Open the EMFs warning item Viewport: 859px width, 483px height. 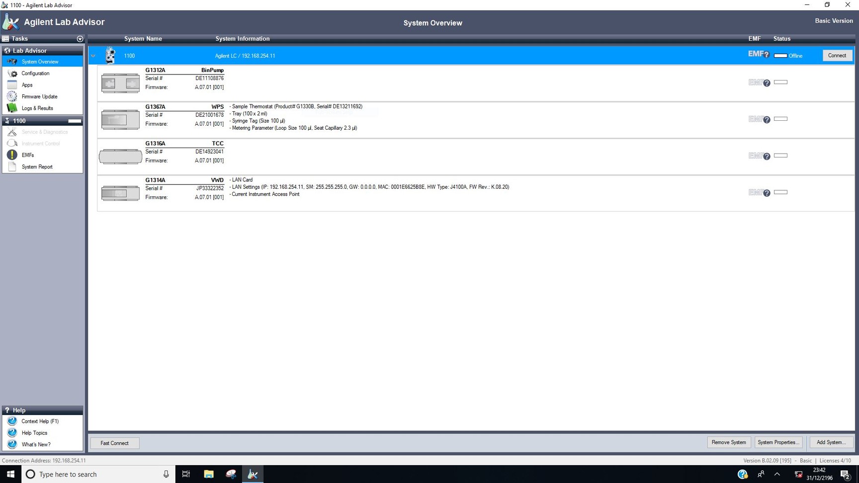pyautogui.click(x=28, y=155)
